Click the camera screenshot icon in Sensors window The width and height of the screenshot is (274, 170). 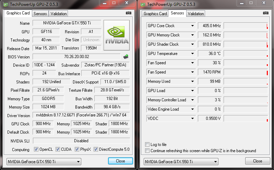click(x=266, y=13)
